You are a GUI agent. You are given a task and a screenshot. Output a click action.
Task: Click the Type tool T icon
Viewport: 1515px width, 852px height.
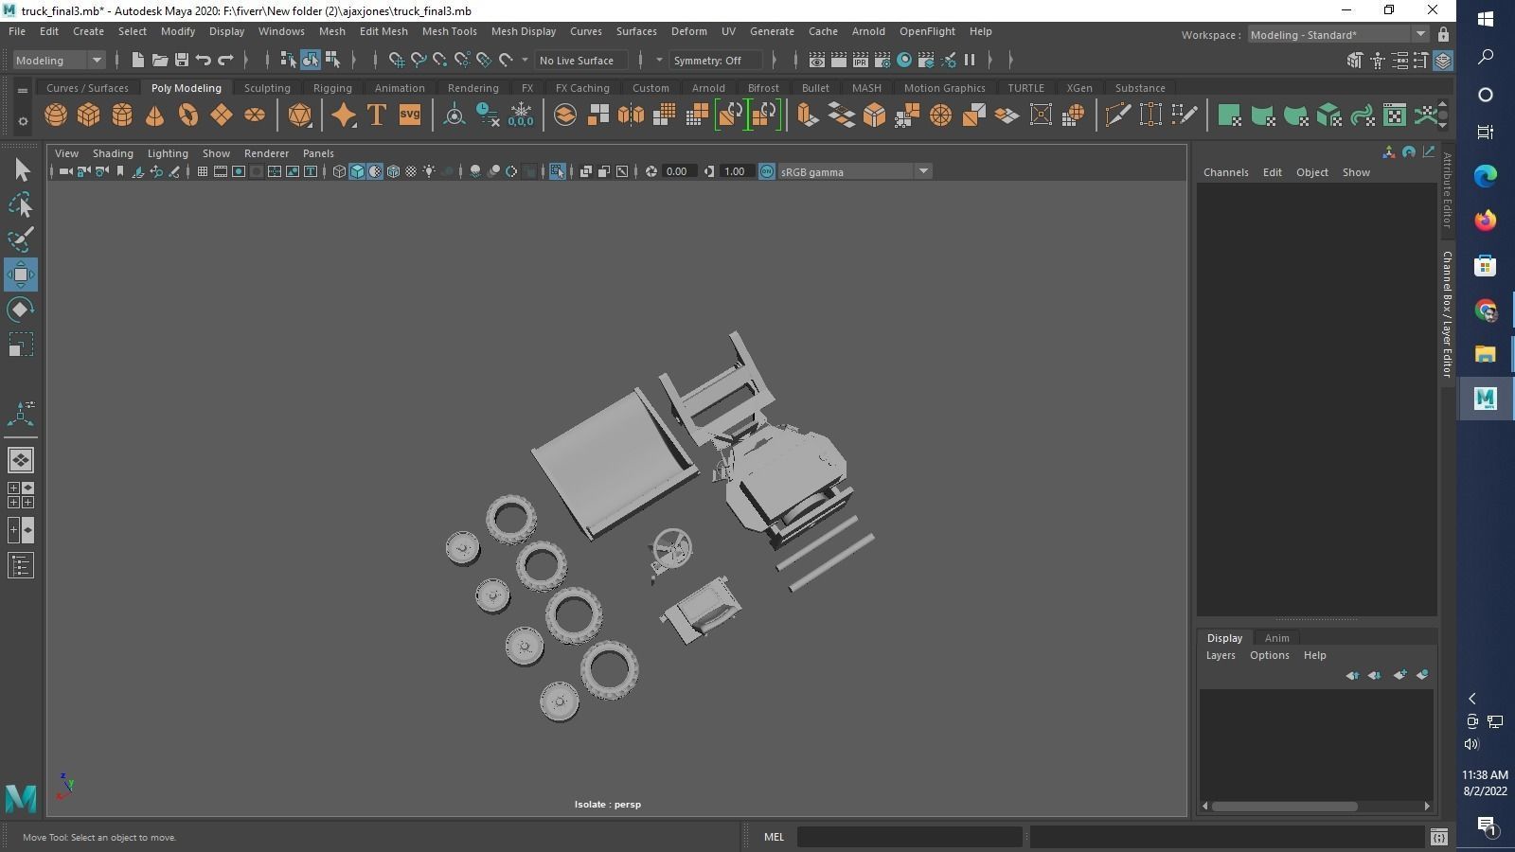pos(377,115)
